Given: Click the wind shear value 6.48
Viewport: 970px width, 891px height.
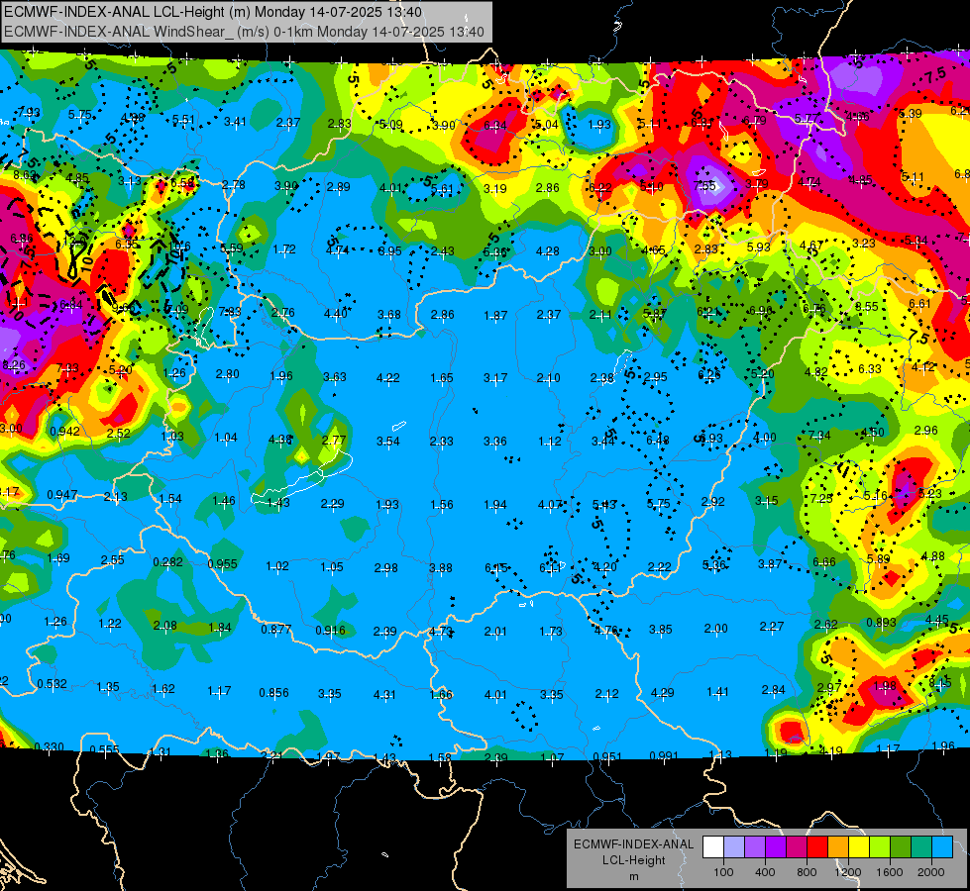Looking at the screenshot, I should [x=658, y=440].
